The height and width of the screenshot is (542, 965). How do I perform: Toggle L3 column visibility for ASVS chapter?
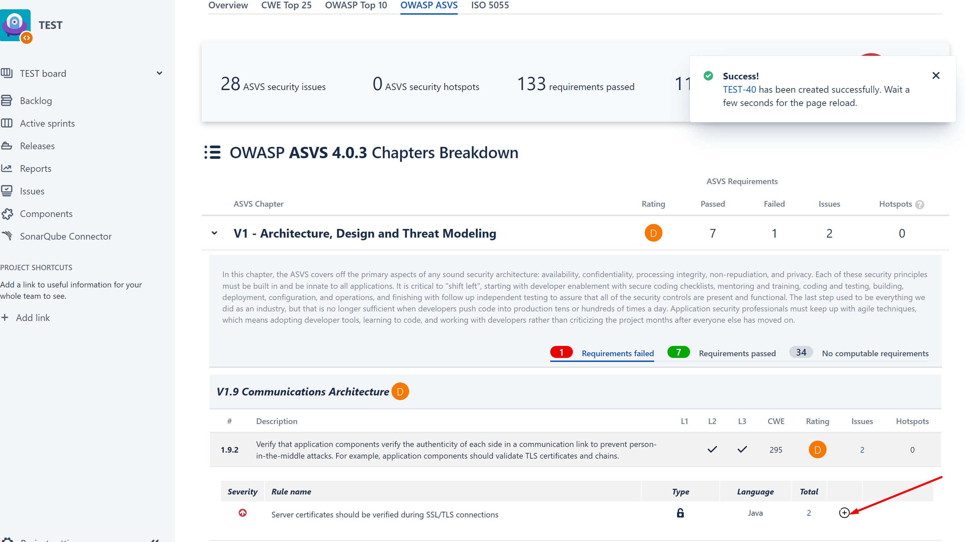coord(741,421)
